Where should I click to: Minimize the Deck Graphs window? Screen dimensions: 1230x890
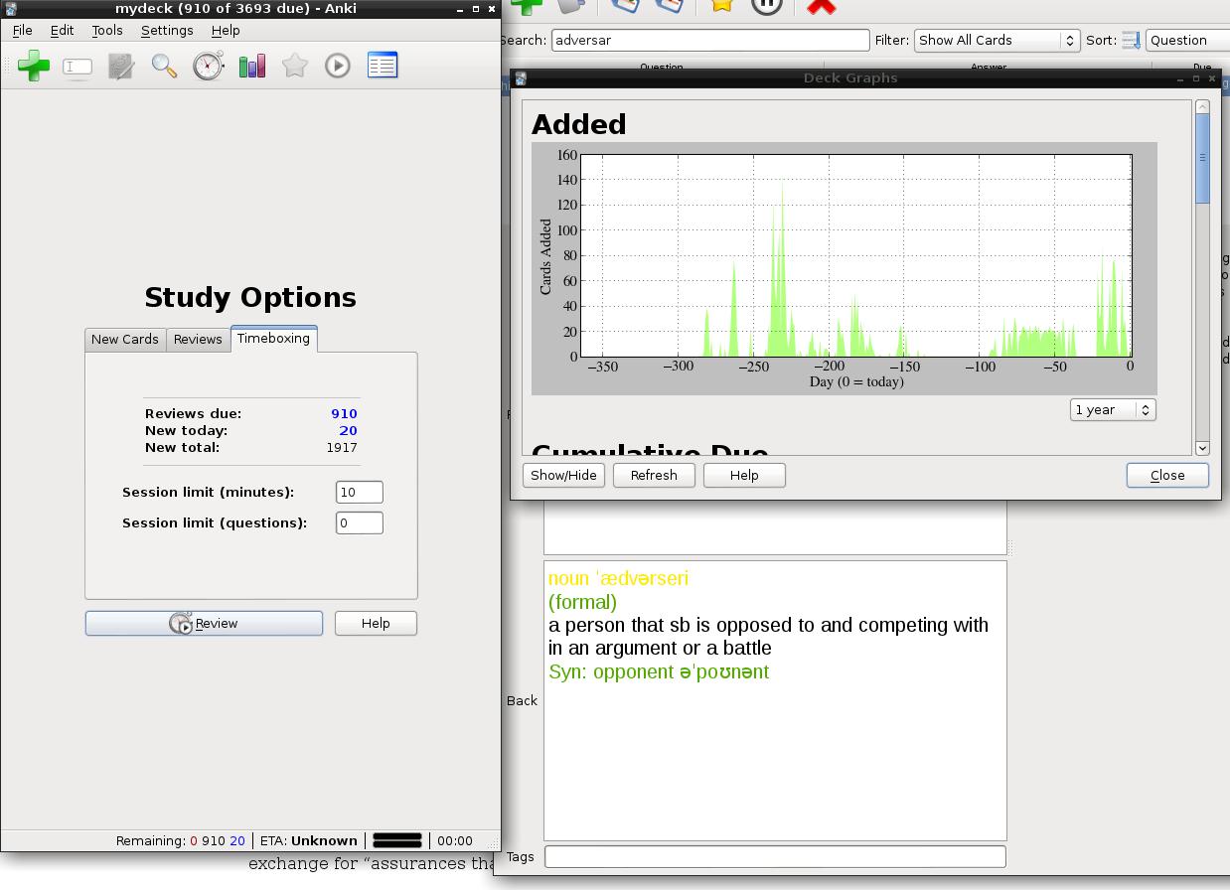(1180, 78)
